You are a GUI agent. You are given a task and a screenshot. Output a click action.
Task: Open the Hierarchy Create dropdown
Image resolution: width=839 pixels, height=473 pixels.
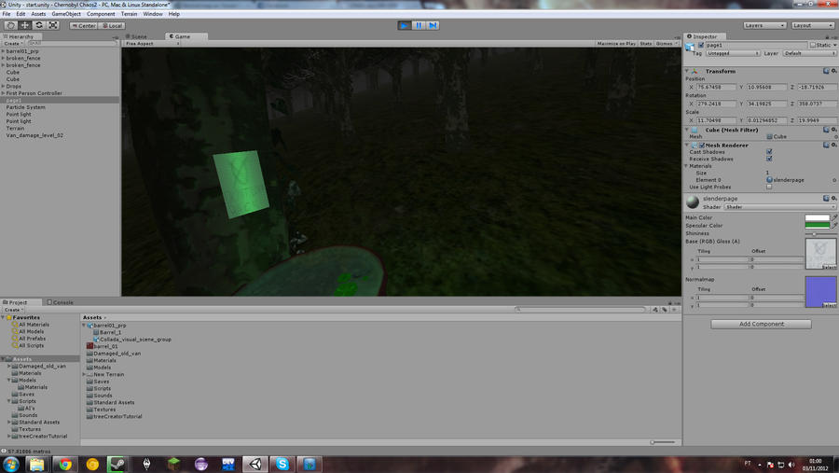click(x=13, y=44)
